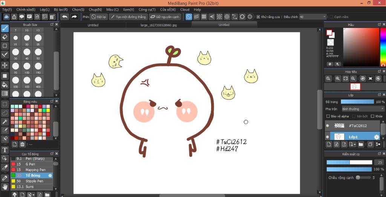The width and height of the screenshot is (386, 197).
Task: Open the Tệp(F) menu
Action: tap(7, 9)
